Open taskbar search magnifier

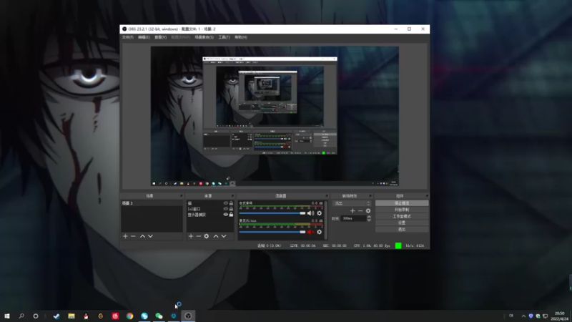tap(21, 316)
